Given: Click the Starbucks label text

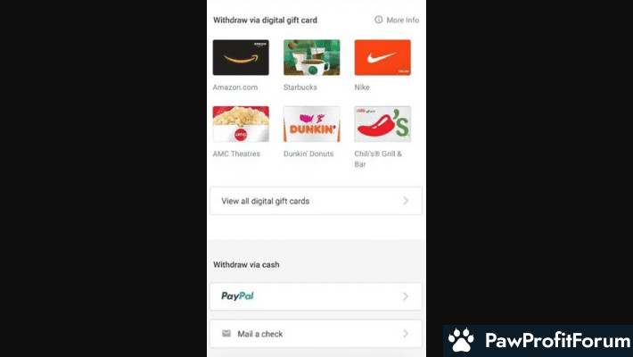Looking at the screenshot, I should (x=300, y=87).
